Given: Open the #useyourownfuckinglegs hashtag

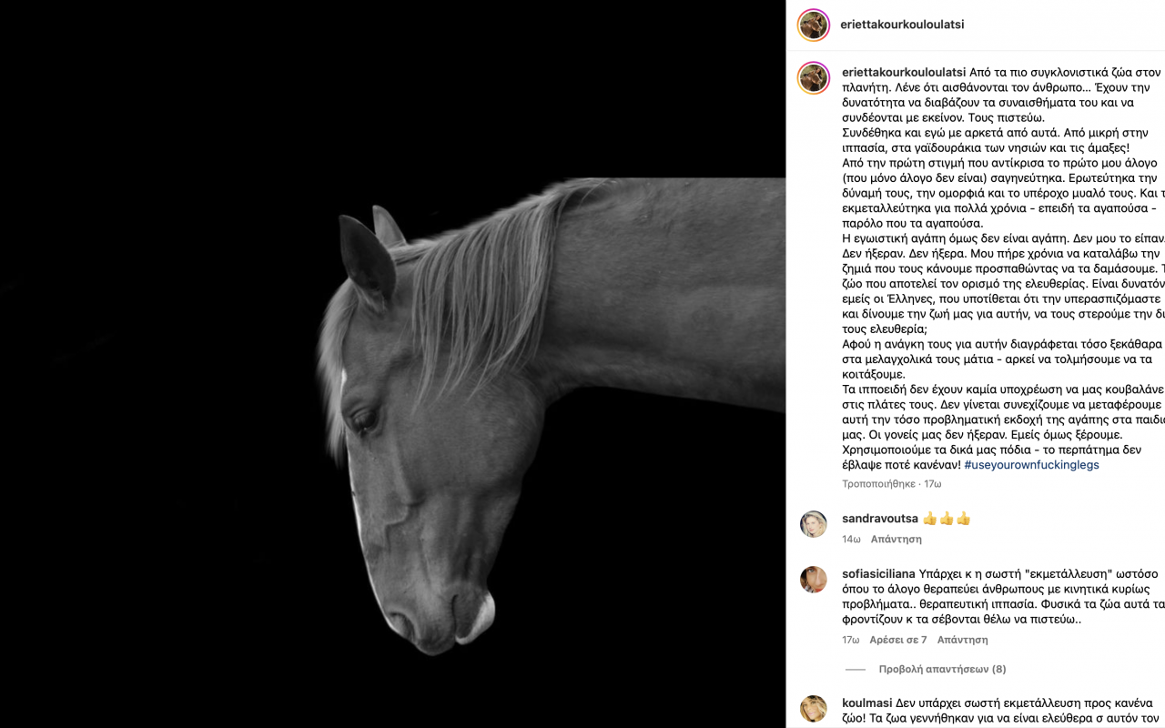Looking at the screenshot, I should pos(1031,464).
